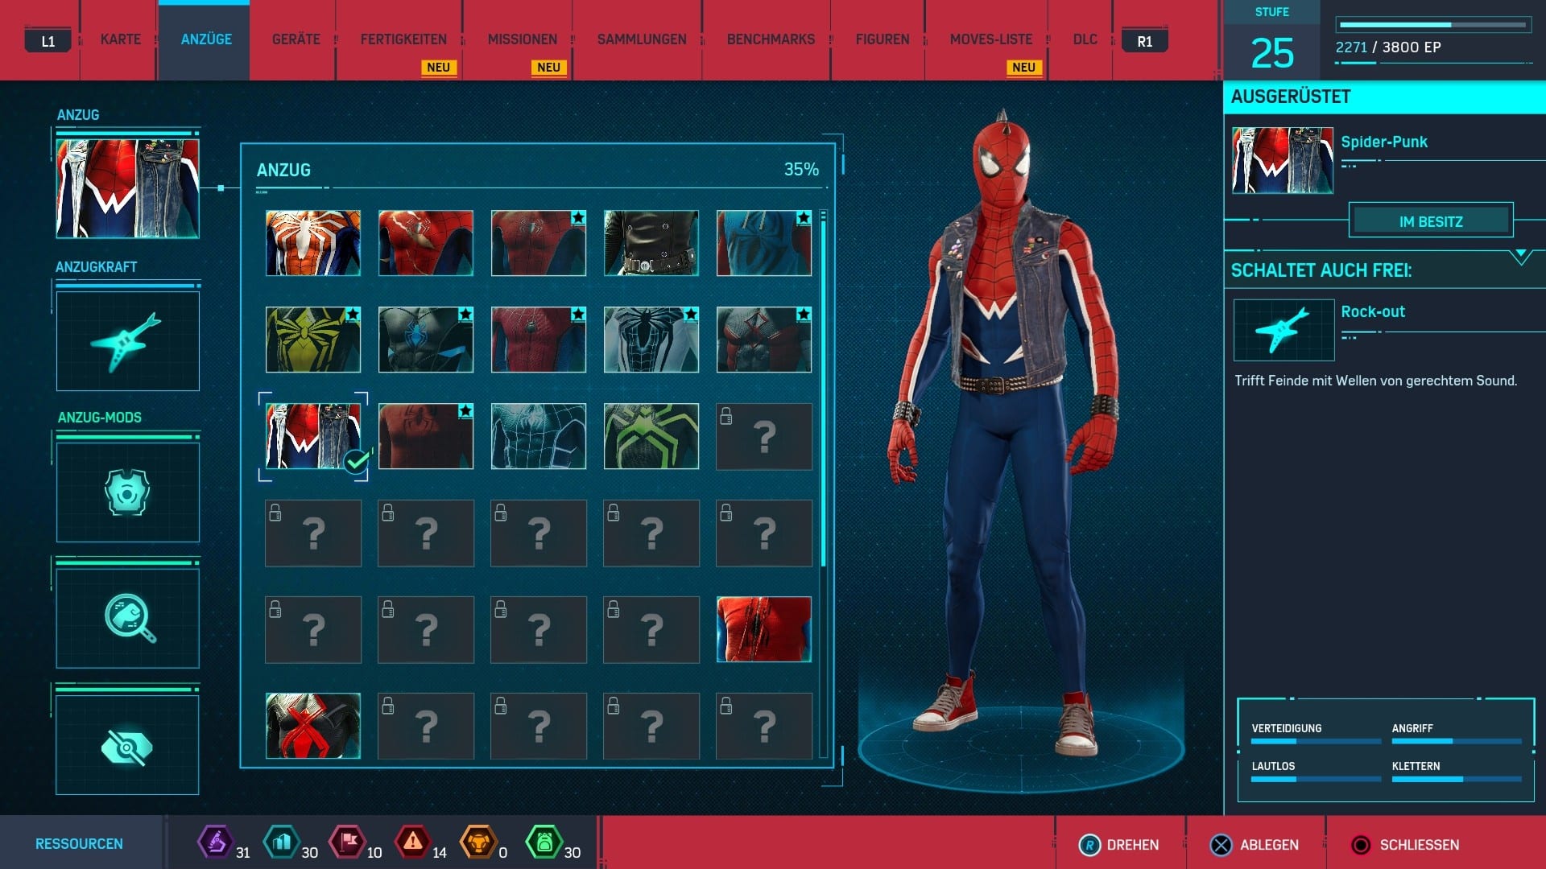Click the R stick icon beside DREHEN
This screenshot has width=1546, height=869.
(x=1089, y=845)
